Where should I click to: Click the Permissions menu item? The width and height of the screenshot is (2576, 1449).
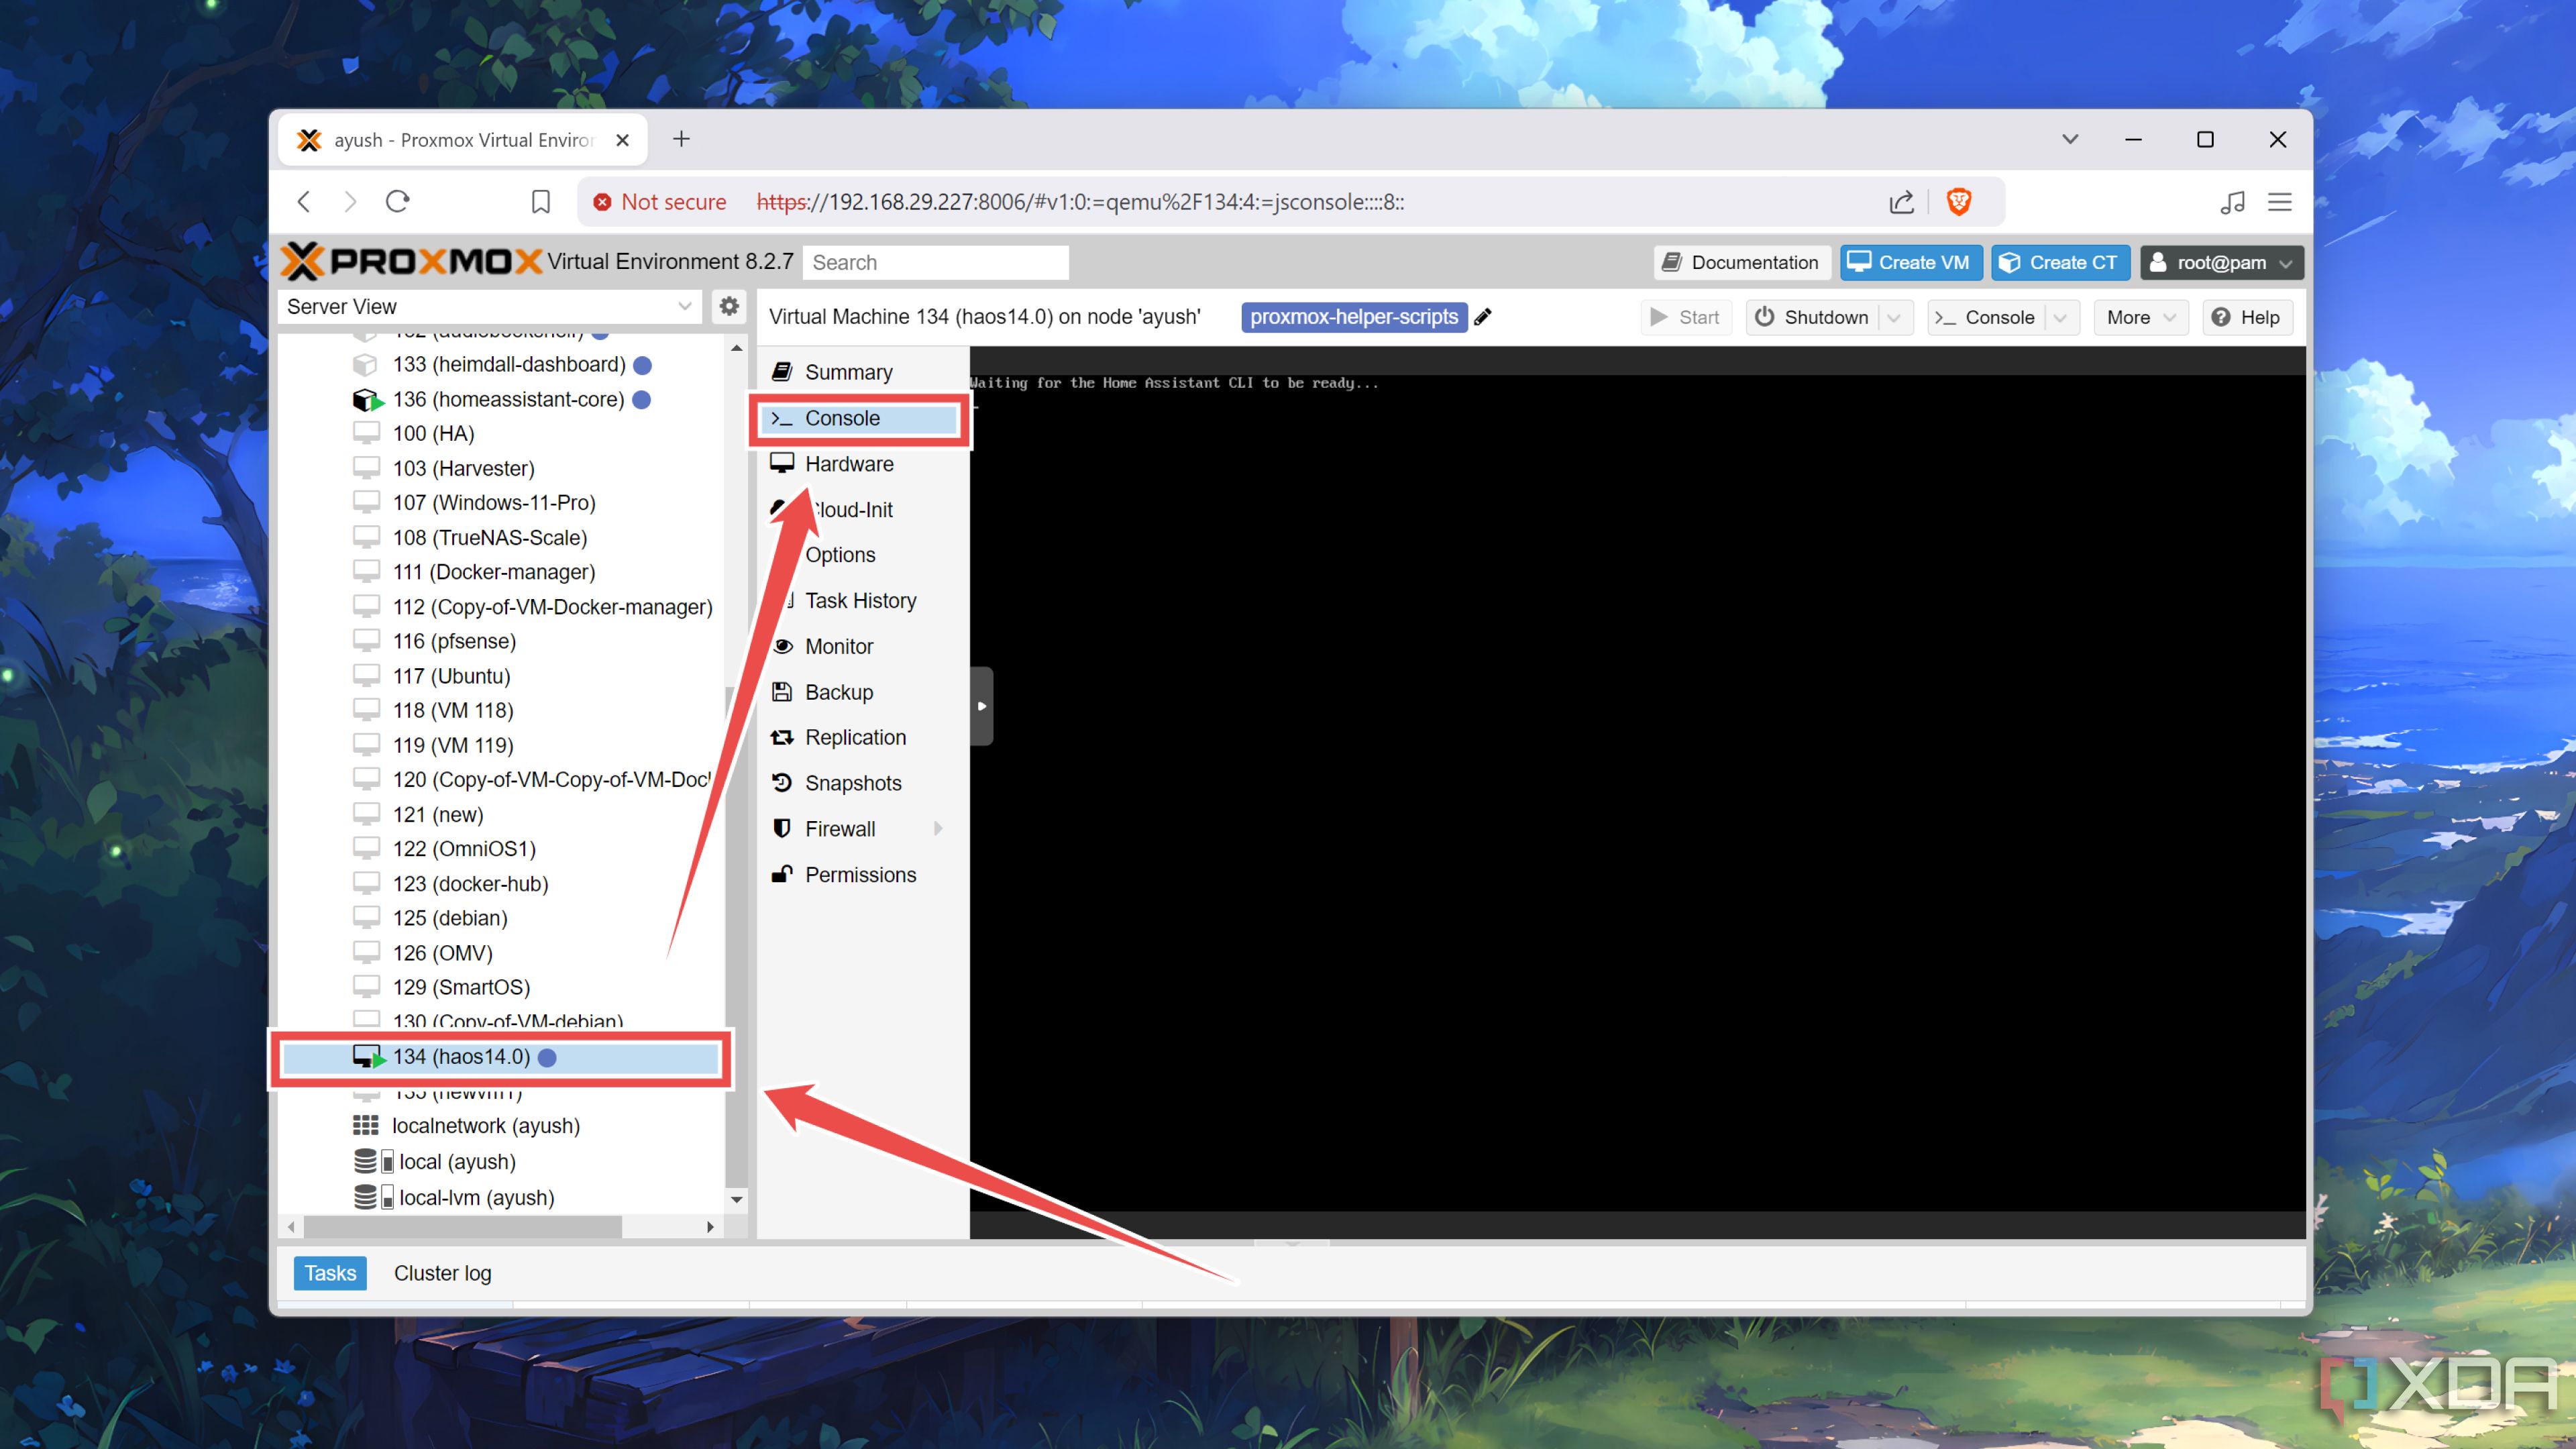coord(861,874)
